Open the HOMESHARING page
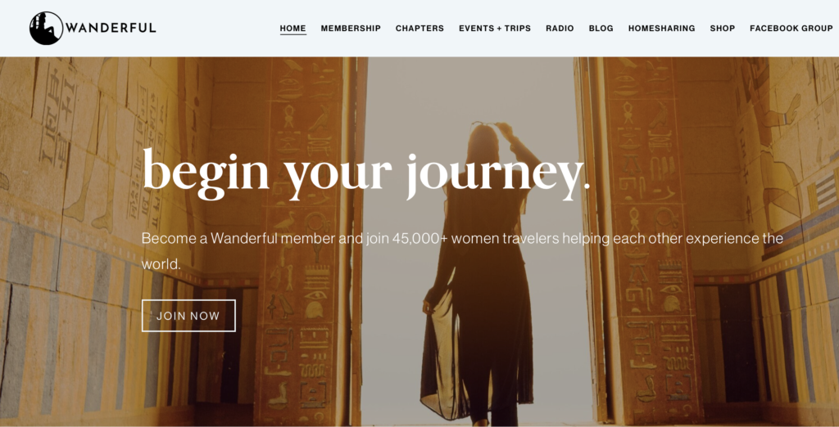Viewport: 839px width, 427px height. coord(661,29)
